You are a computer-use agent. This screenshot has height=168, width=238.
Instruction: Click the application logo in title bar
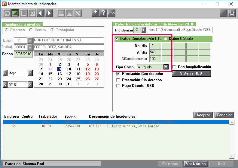[x=4, y=4]
